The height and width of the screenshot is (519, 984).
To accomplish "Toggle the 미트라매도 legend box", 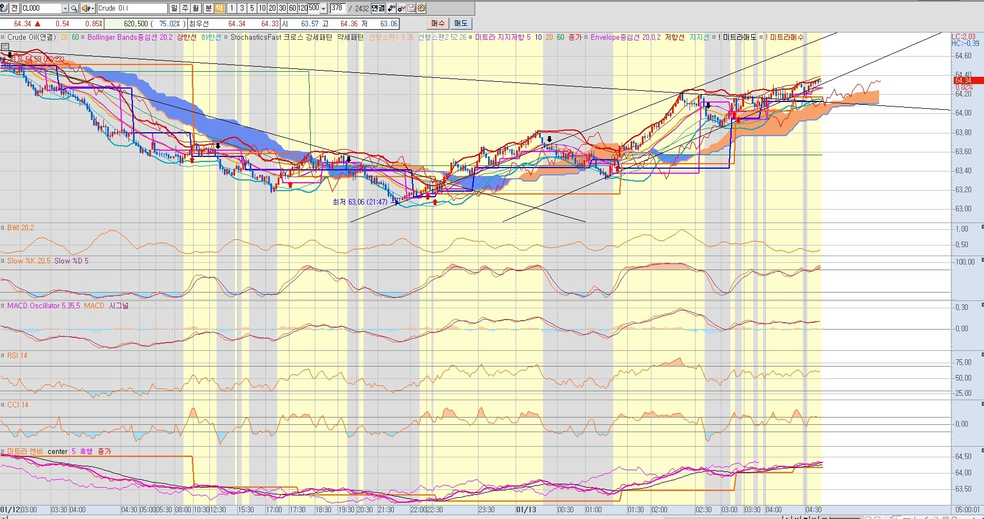I will [714, 38].
